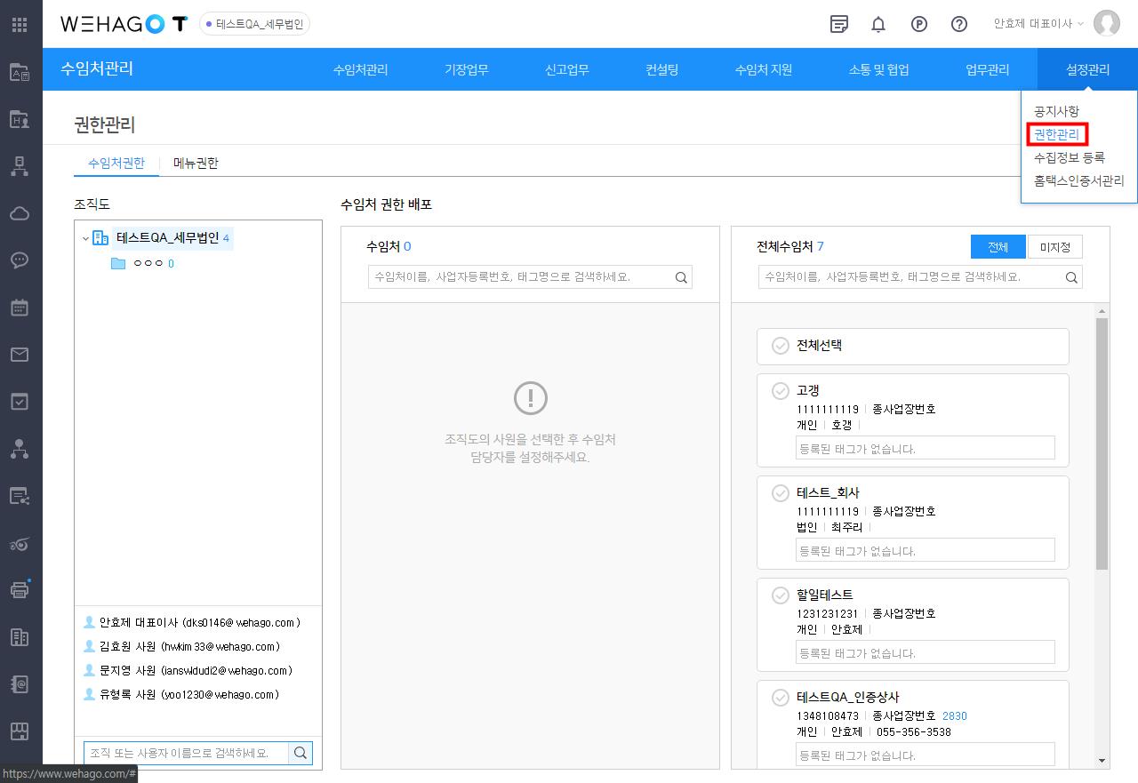Collapse the 테스트QA_세무법인 tree node

(85, 238)
